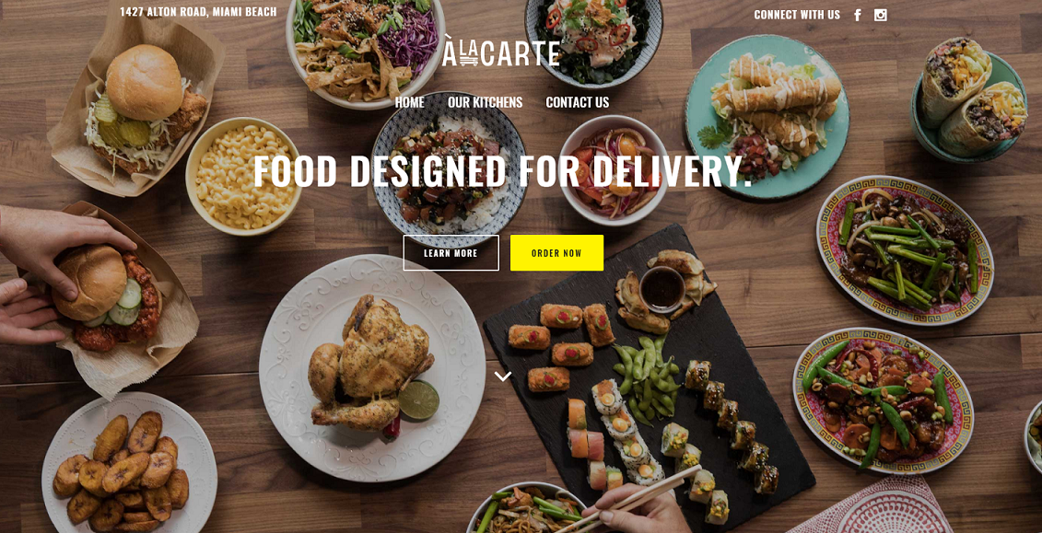Go to the Home menu item

point(409,102)
